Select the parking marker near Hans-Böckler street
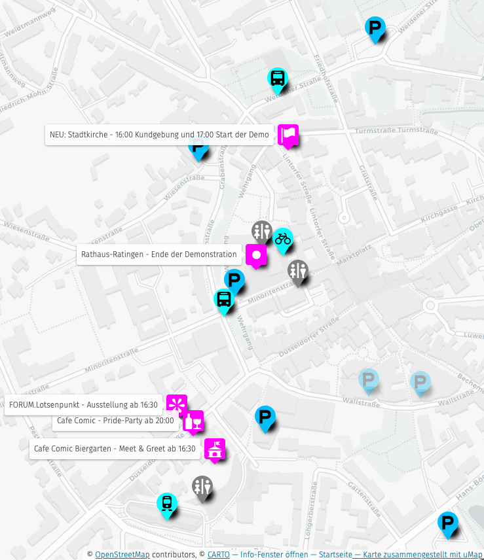The image size is (484, 560). click(448, 523)
